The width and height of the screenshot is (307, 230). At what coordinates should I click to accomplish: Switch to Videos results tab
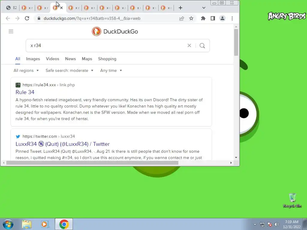(52, 59)
